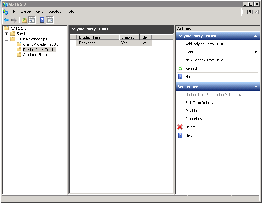Click the red X Delete icon
Screen dimensions: 262x203
pyautogui.click(x=180, y=127)
